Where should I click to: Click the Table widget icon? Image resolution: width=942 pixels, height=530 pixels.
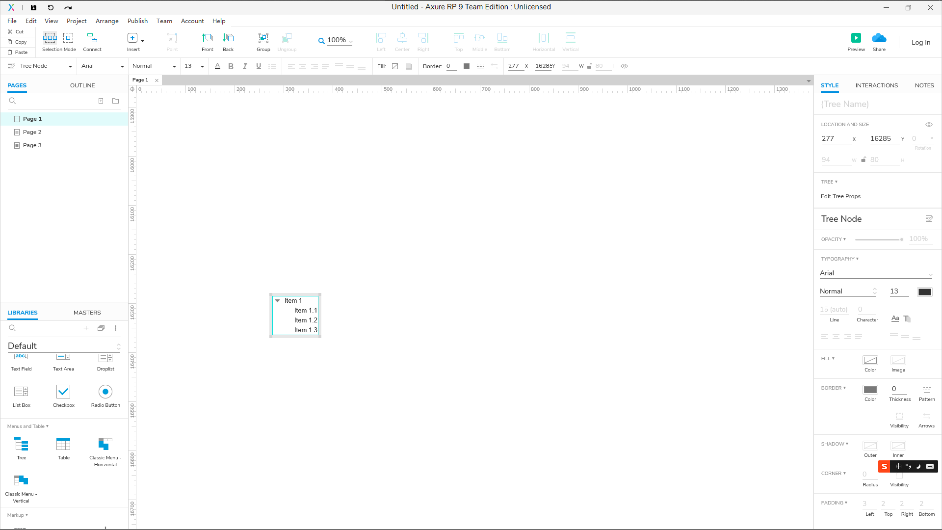[x=63, y=445]
